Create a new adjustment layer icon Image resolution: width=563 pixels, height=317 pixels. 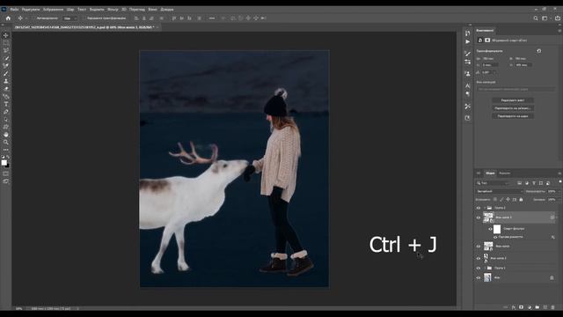[x=530, y=307]
